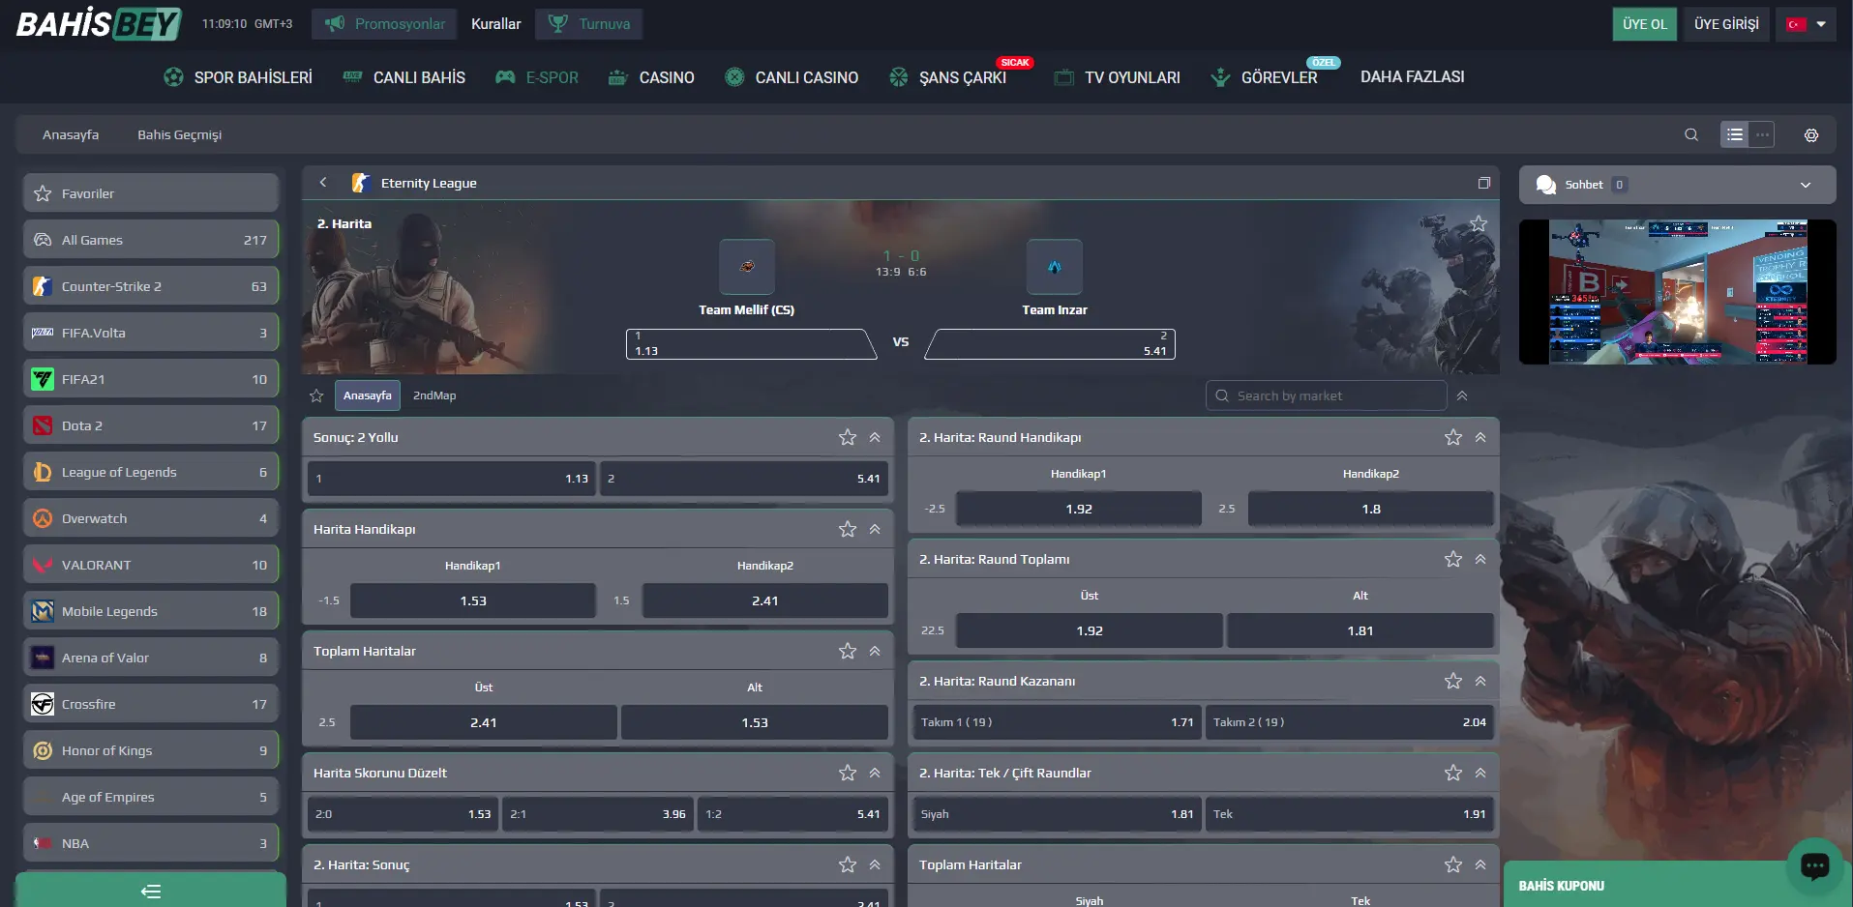Open the search magnifier icon in toolbar
This screenshot has width=1853, height=907.
tap(1691, 135)
